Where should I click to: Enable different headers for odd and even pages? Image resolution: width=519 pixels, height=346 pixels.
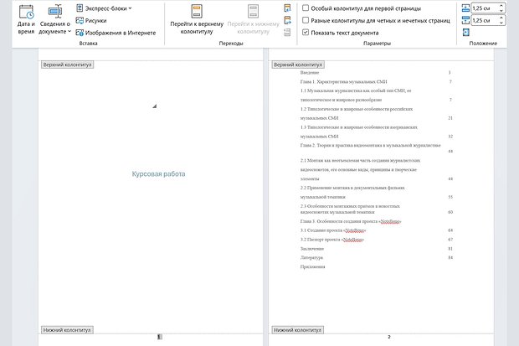306,20
